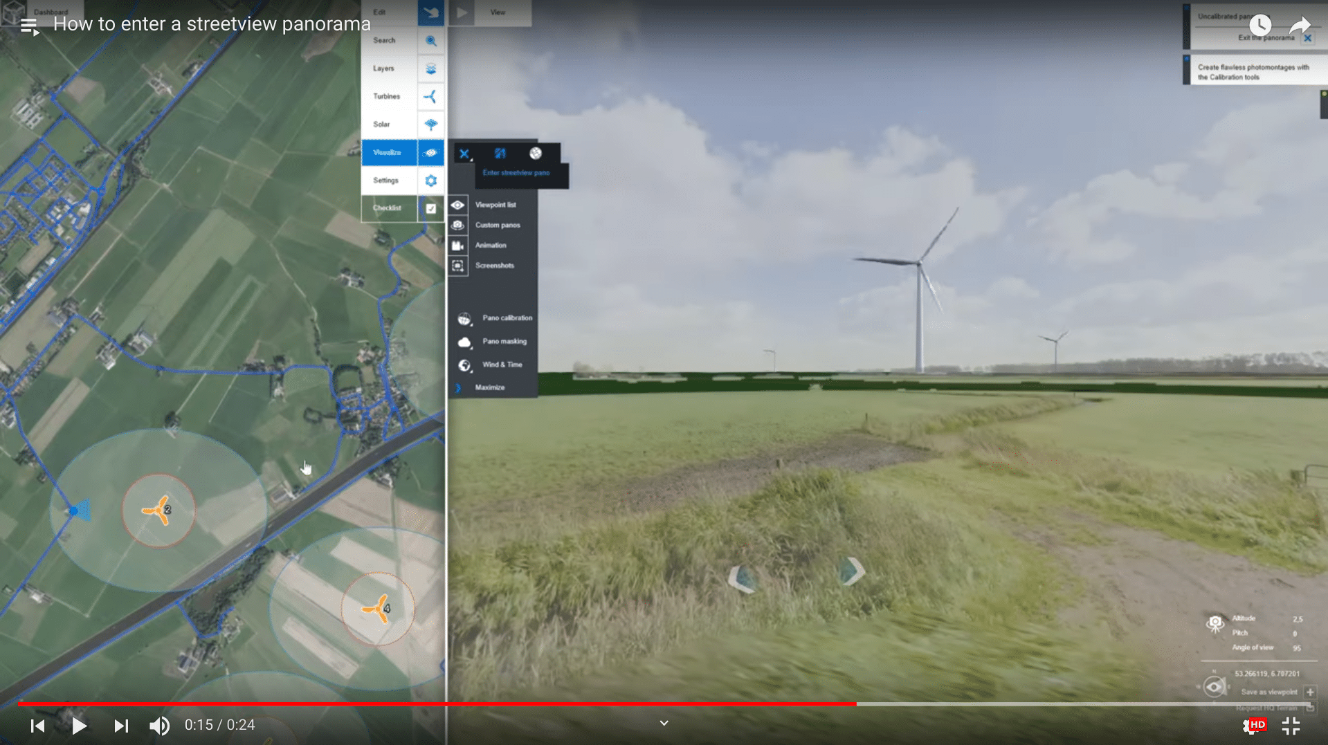Screen dimensions: 1328x745
Task: Click the Checklist label
Action: [x=387, y=208]
